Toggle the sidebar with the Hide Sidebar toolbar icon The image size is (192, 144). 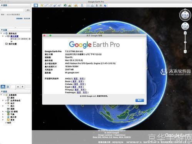[36, 5]
